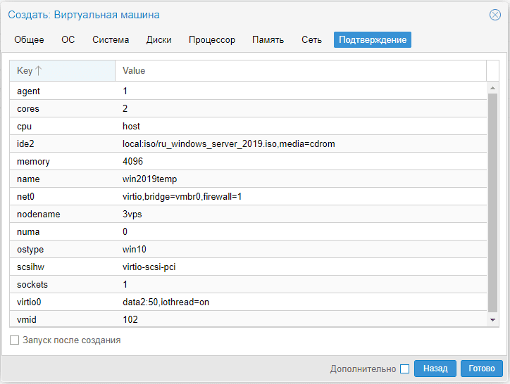This screenshot has width=510, height=384.
Task: Click the ide2 ISO path value
Action: tap(229, 143)
